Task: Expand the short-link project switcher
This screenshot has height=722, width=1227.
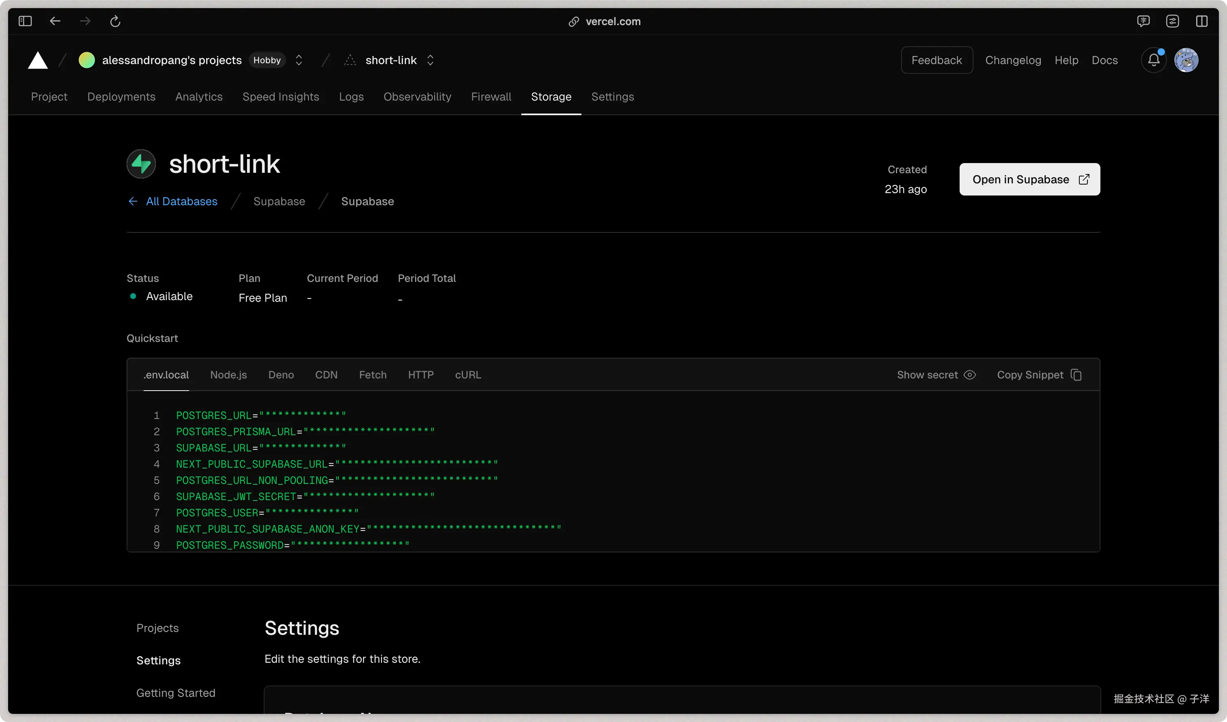Action: (x=431, y=60)
